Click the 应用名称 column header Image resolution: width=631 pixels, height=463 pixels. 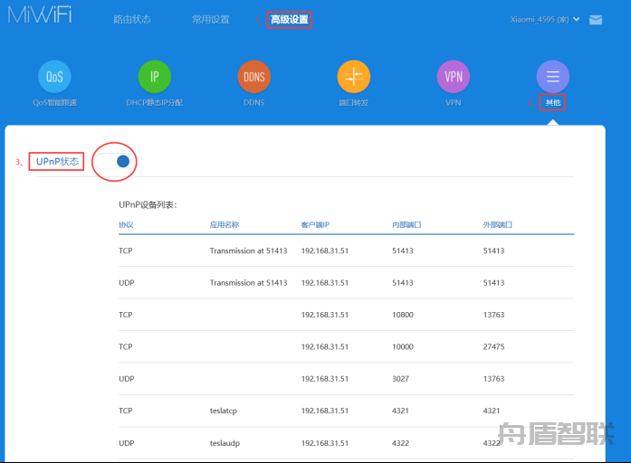tap(225, 224)
